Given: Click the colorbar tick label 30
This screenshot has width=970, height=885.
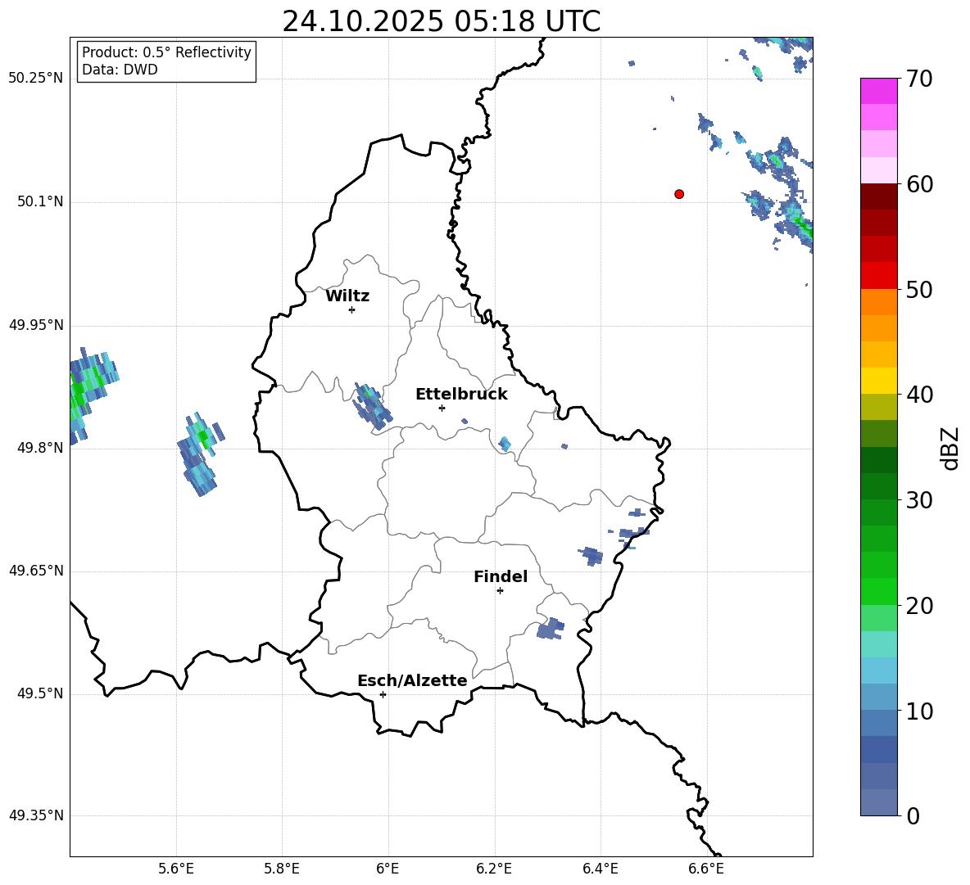Looking at the screenshot, I should pos(919,500).
